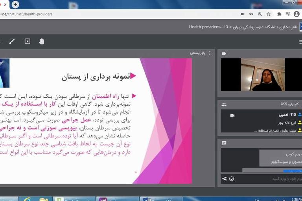
Task: Select user آرزو لاله پور in list
Action: pyautogui.click(x=284, y=122)
